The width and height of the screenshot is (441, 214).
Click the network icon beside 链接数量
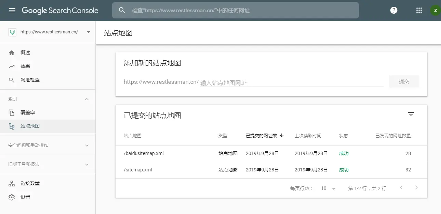12,184
